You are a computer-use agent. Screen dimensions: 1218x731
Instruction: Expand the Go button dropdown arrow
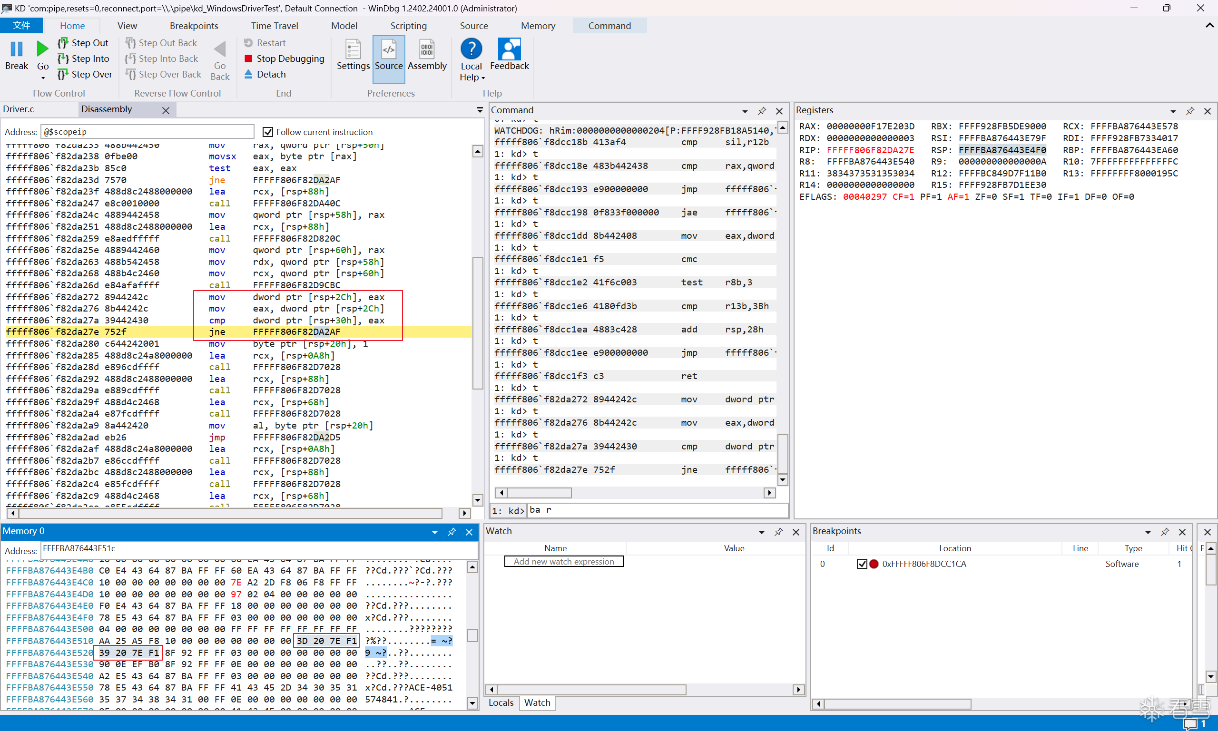(43, 78)
